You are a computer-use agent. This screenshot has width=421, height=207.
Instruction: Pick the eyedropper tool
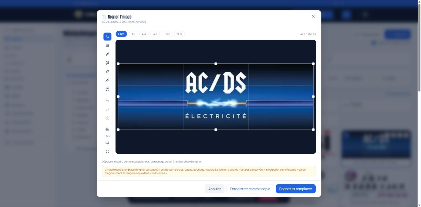pos(107,54)
